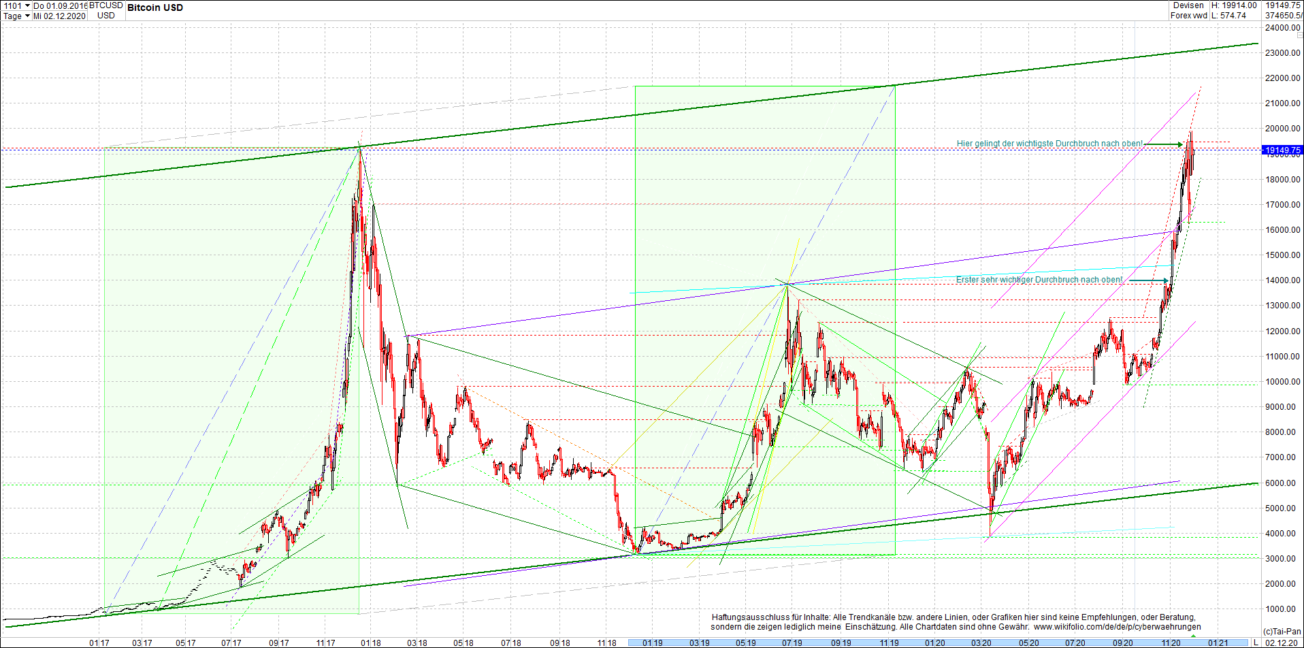Click the "01 17" date axis label
Viewport: 1304px width, 648px height.
tap(99, 642)
